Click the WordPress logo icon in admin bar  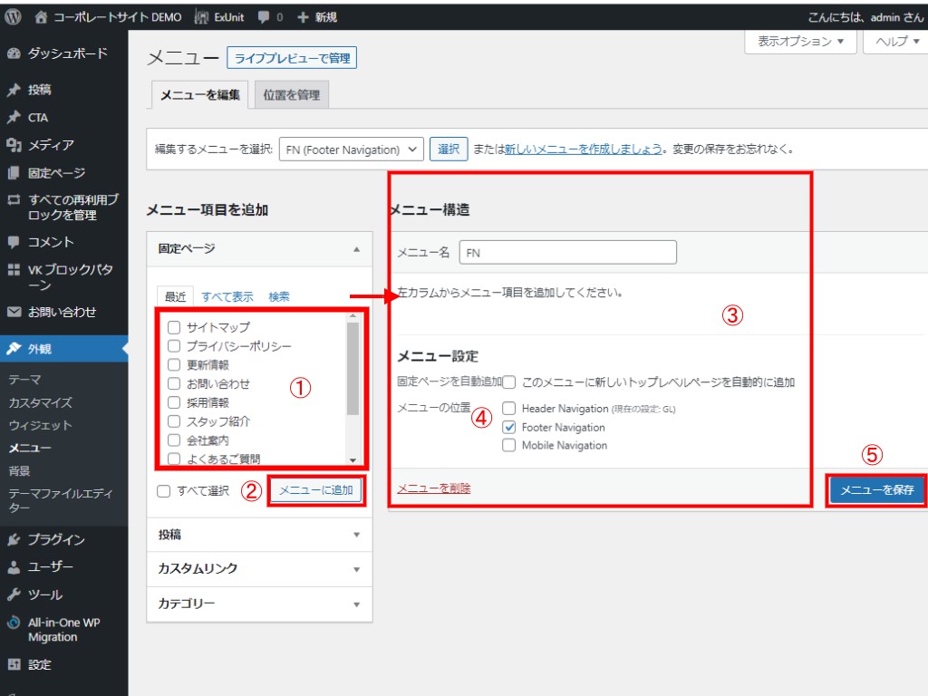click(x=13, y=16)
